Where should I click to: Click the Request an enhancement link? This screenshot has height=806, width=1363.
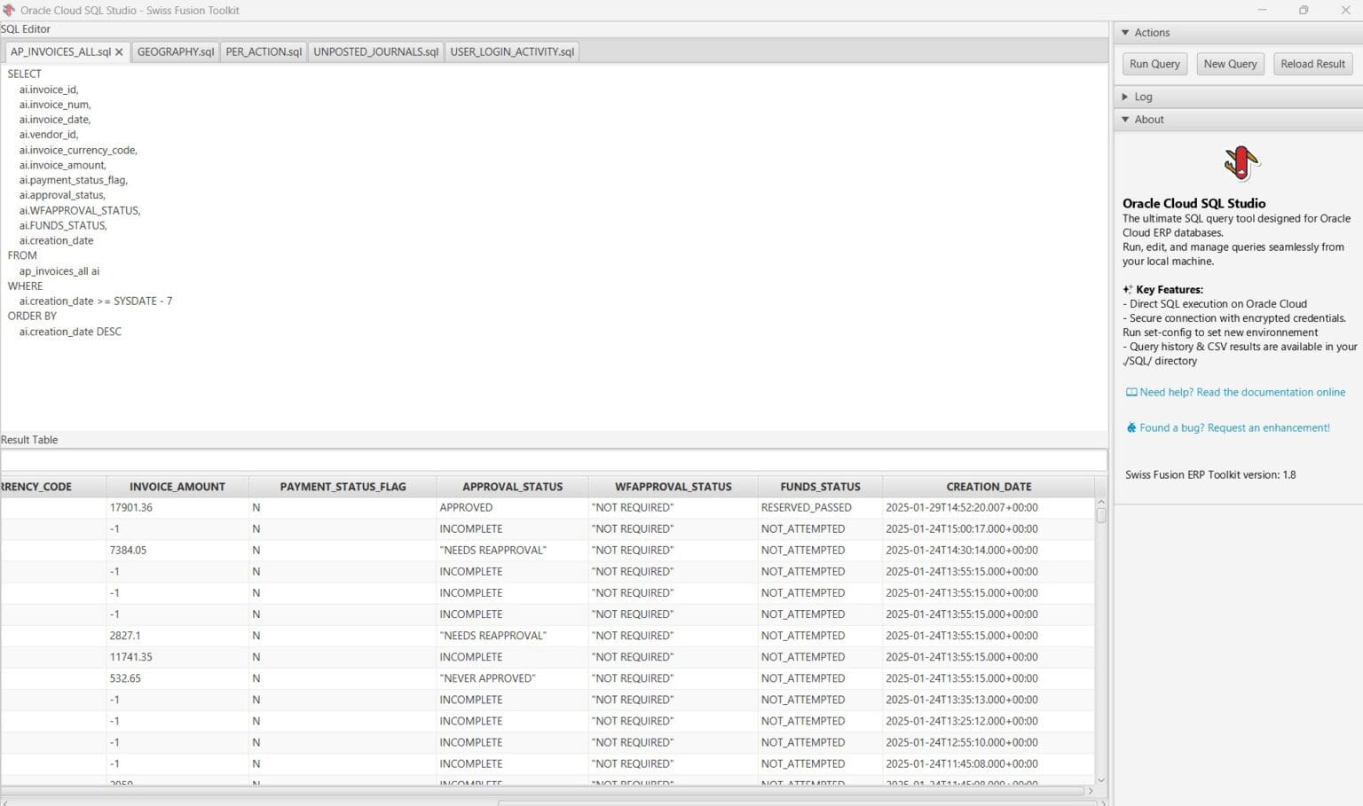pos(1234,426)
